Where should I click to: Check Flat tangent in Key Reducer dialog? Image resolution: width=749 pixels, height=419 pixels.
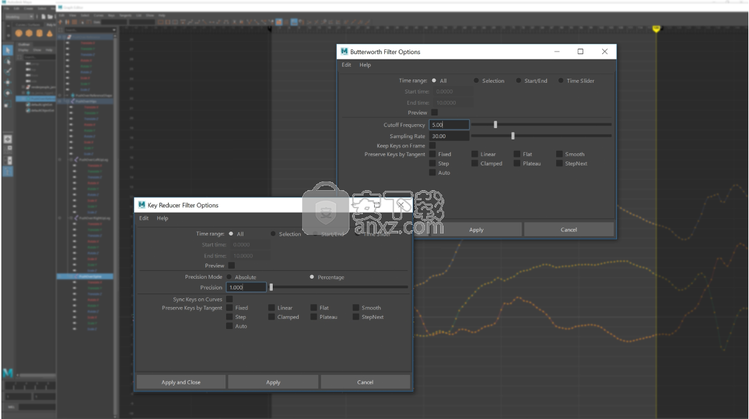point(314,308)
